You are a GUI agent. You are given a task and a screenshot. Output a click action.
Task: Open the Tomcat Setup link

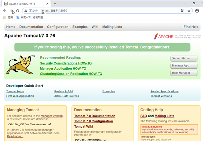pyautogui.click(x=15, y=91)
